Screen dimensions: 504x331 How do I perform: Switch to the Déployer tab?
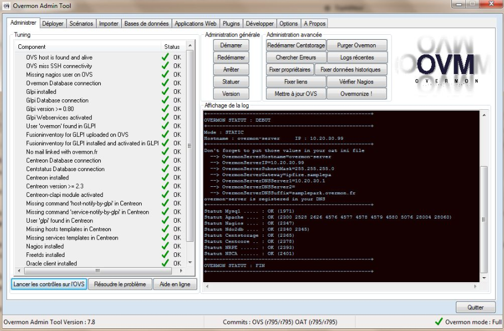(x=53, y=24)
